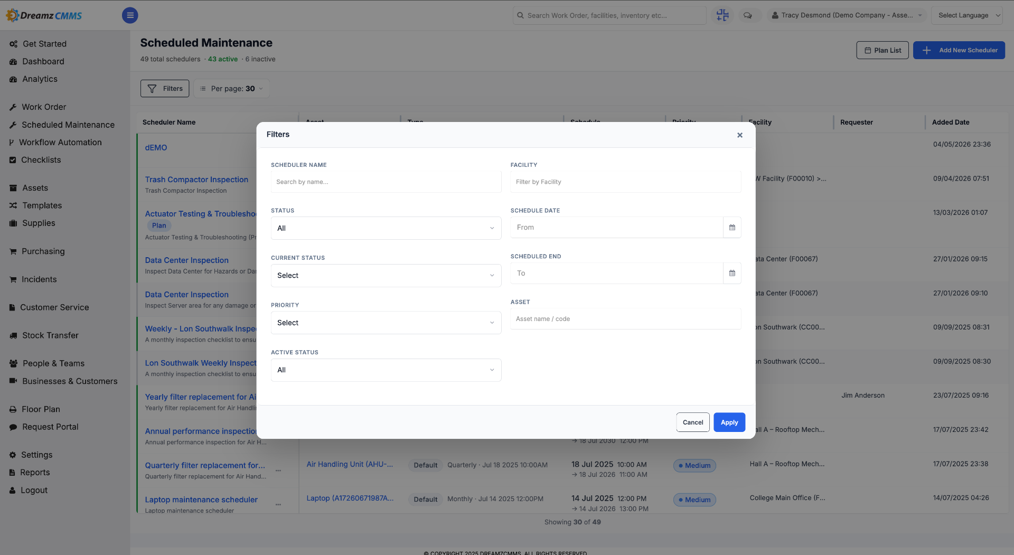Click the global search Work Order field
Viewport: 1014px width, 555px height.
click(x=609, y=15)
